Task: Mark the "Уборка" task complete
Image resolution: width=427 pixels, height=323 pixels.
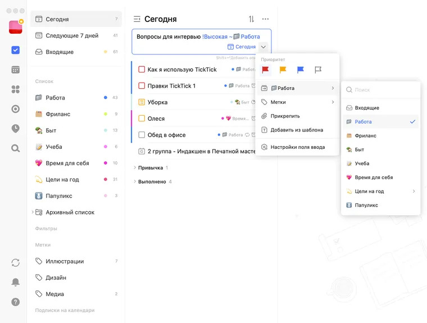Action: tap(142, 102)
